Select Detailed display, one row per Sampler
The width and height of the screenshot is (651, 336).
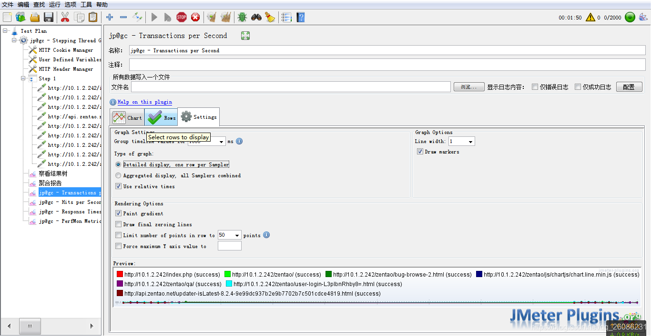pos(118,164)
